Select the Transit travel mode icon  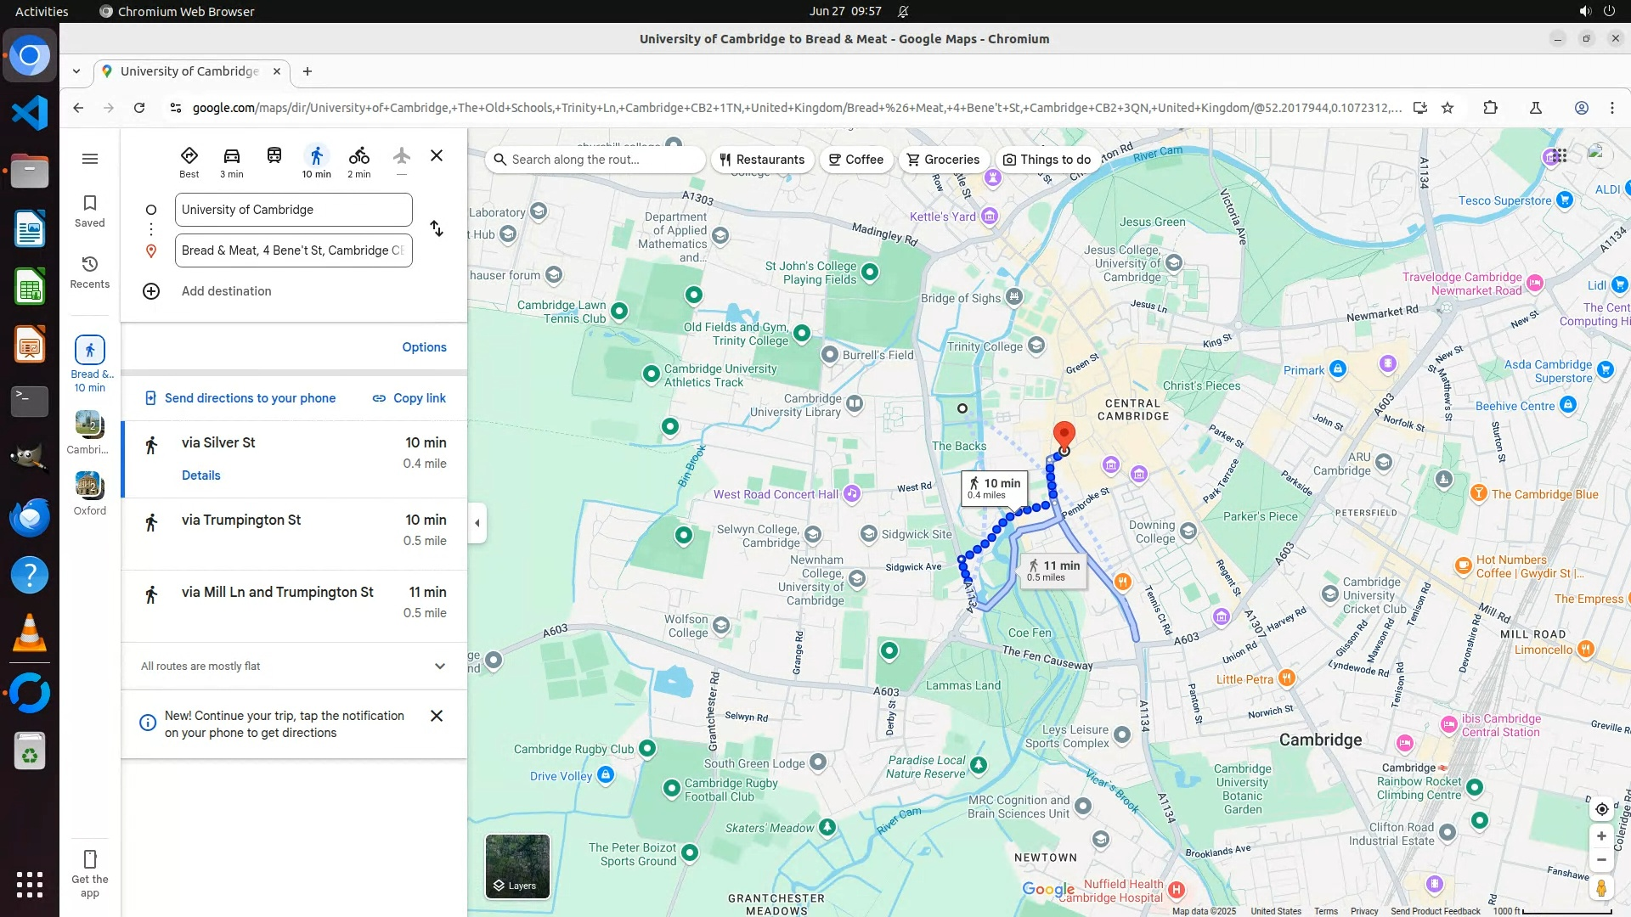point(274,156)
